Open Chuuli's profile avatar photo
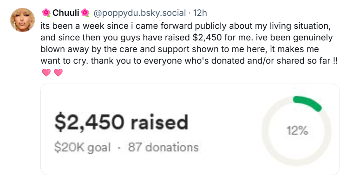This screenshot has height=177, width=346. pyautogui.click(x=22, y=20)
